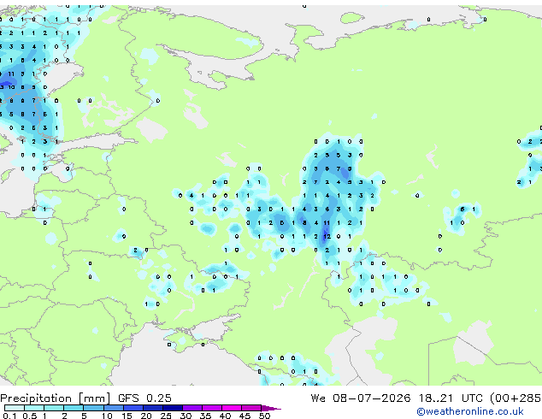Click the "12" precipitation value on the map
Viewport: 542px width, 419px height.
pos(327,237)
